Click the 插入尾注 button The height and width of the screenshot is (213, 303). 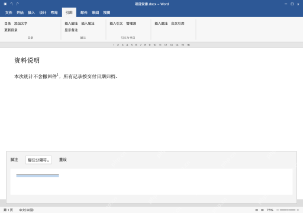(x=88, y=23)
